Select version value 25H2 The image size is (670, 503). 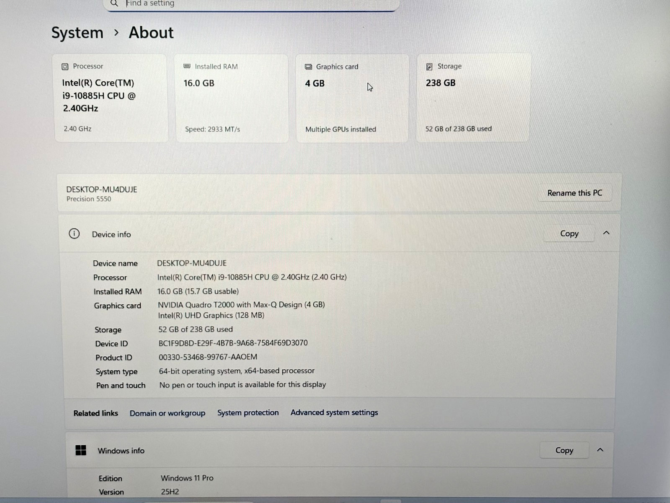pos(170,492)
